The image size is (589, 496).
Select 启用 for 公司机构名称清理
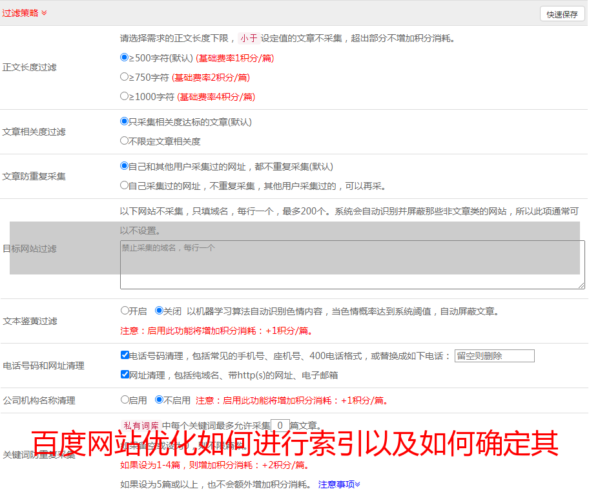(125, 399)
